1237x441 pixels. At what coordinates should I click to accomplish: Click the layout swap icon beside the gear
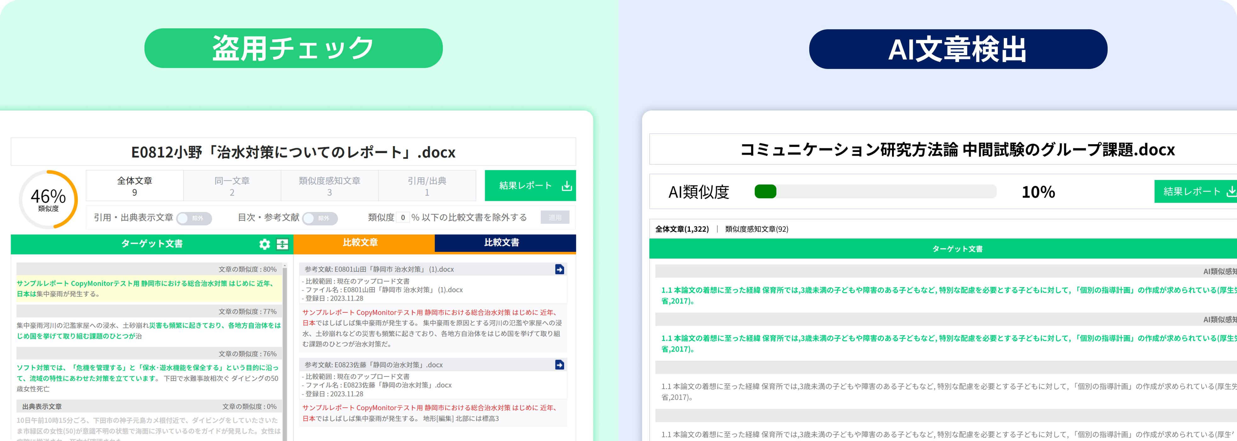[282, 244]
